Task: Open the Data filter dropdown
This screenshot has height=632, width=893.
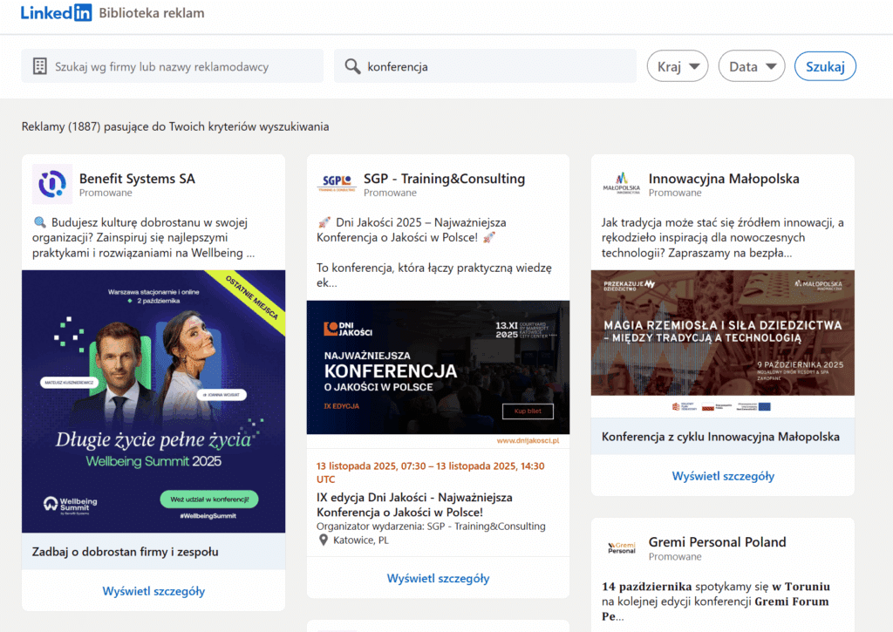Action: [x=751, y=65]
